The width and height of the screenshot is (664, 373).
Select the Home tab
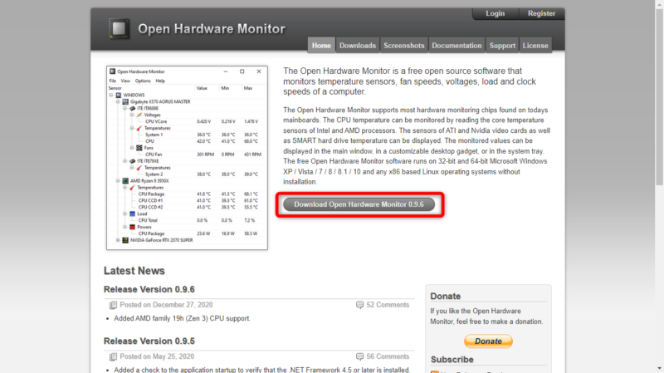(321, 46)
